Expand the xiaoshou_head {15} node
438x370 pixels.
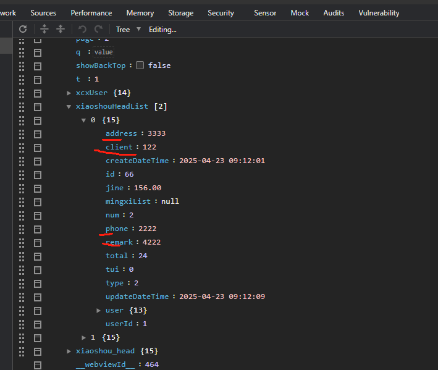point(69,351)
